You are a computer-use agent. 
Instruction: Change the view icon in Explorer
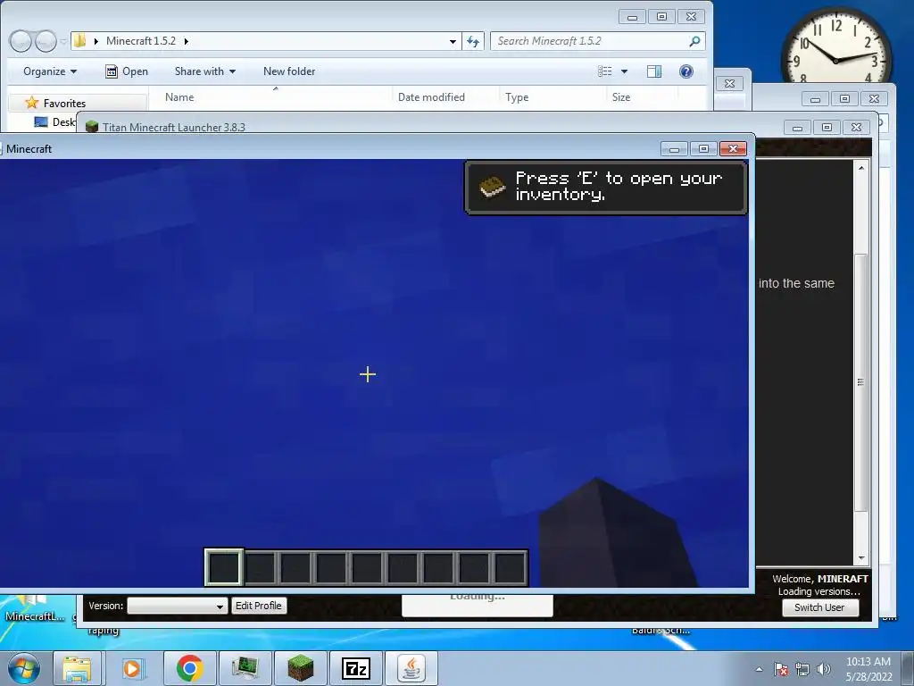[x=605, y=71]
